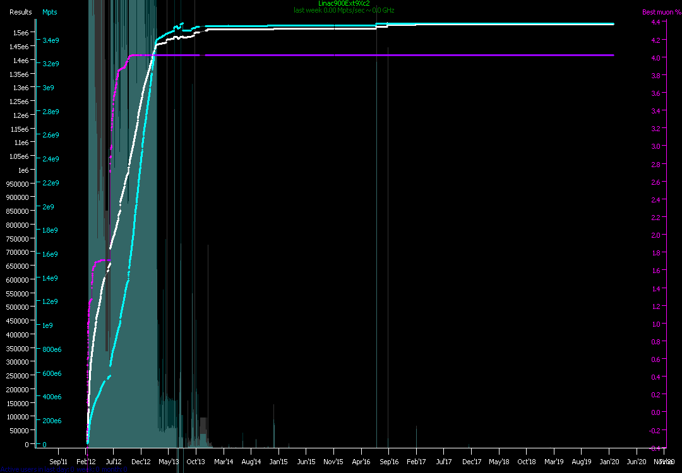The image size is (682, 473).
Task: Click the Nov'15 time axis label
Action: click(x=333, y=462)
